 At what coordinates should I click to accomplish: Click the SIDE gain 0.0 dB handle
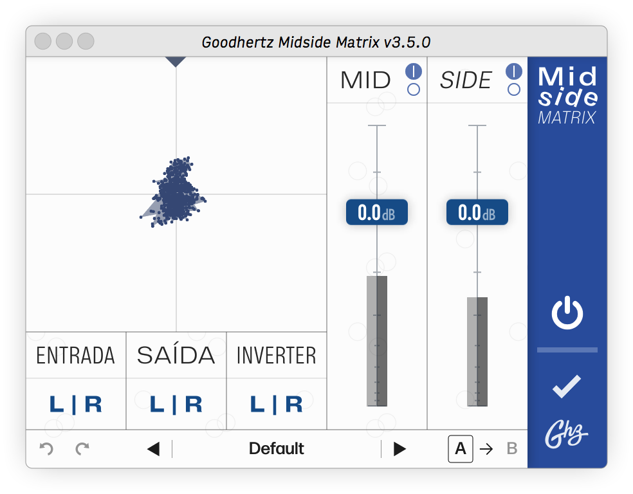[477, 212]
